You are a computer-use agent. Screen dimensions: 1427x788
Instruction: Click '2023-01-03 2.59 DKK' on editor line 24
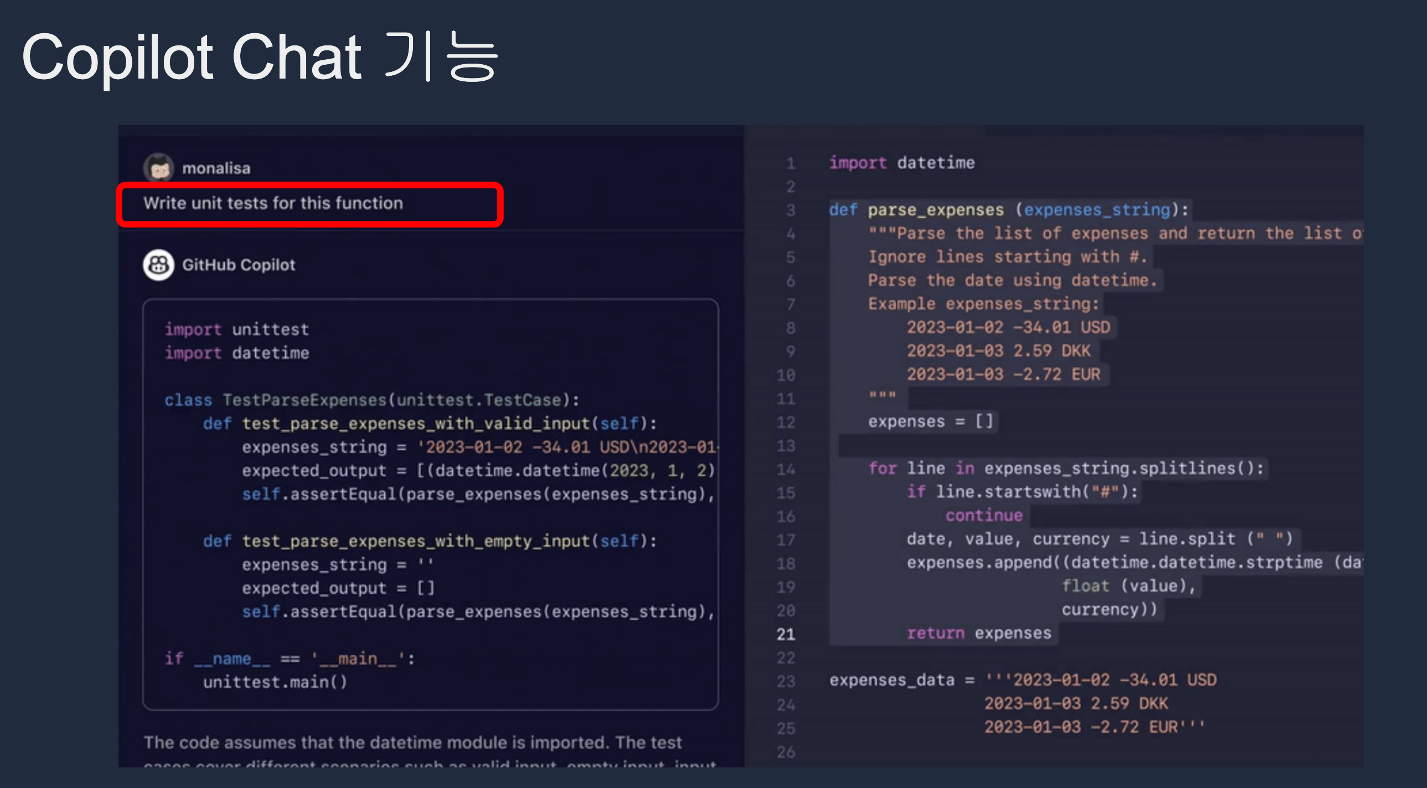1076,704
